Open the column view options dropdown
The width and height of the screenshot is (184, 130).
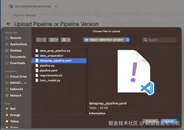54,40
